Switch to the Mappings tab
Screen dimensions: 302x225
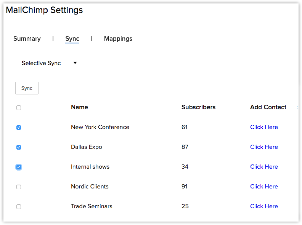point(118,38)
